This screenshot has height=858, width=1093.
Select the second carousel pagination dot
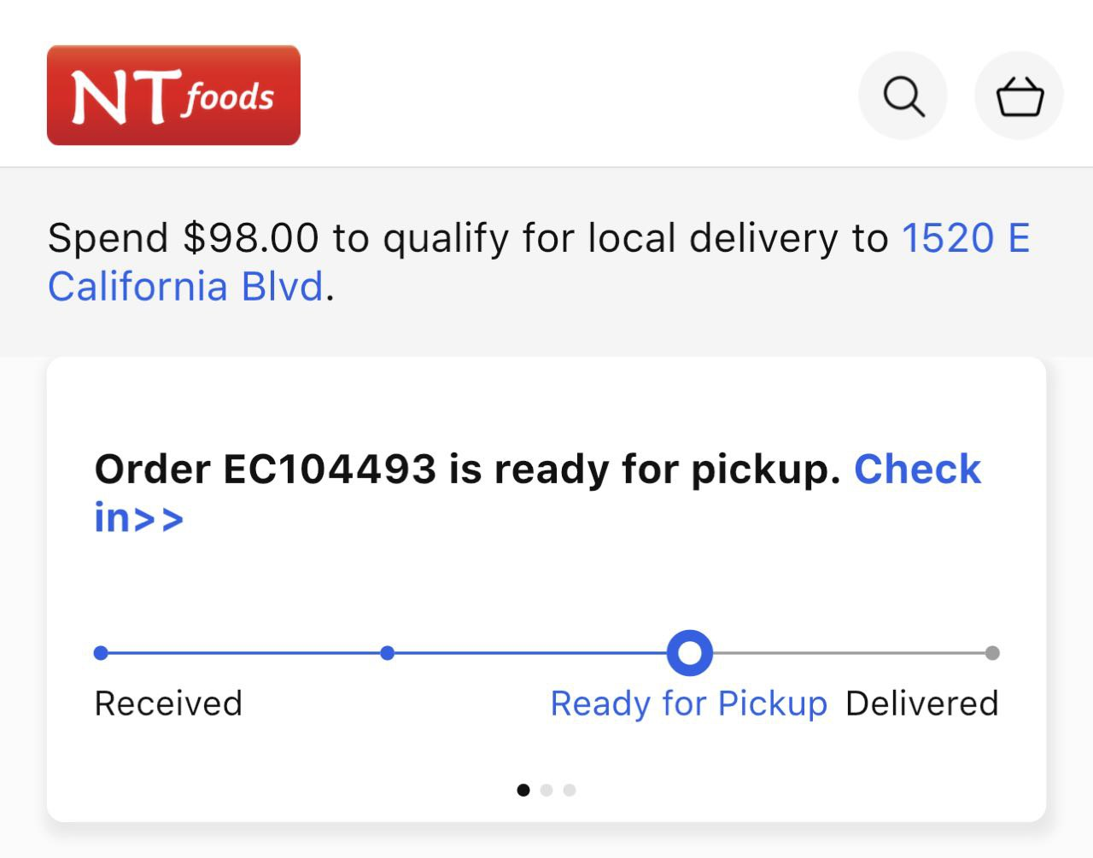[x=546, y=790]
